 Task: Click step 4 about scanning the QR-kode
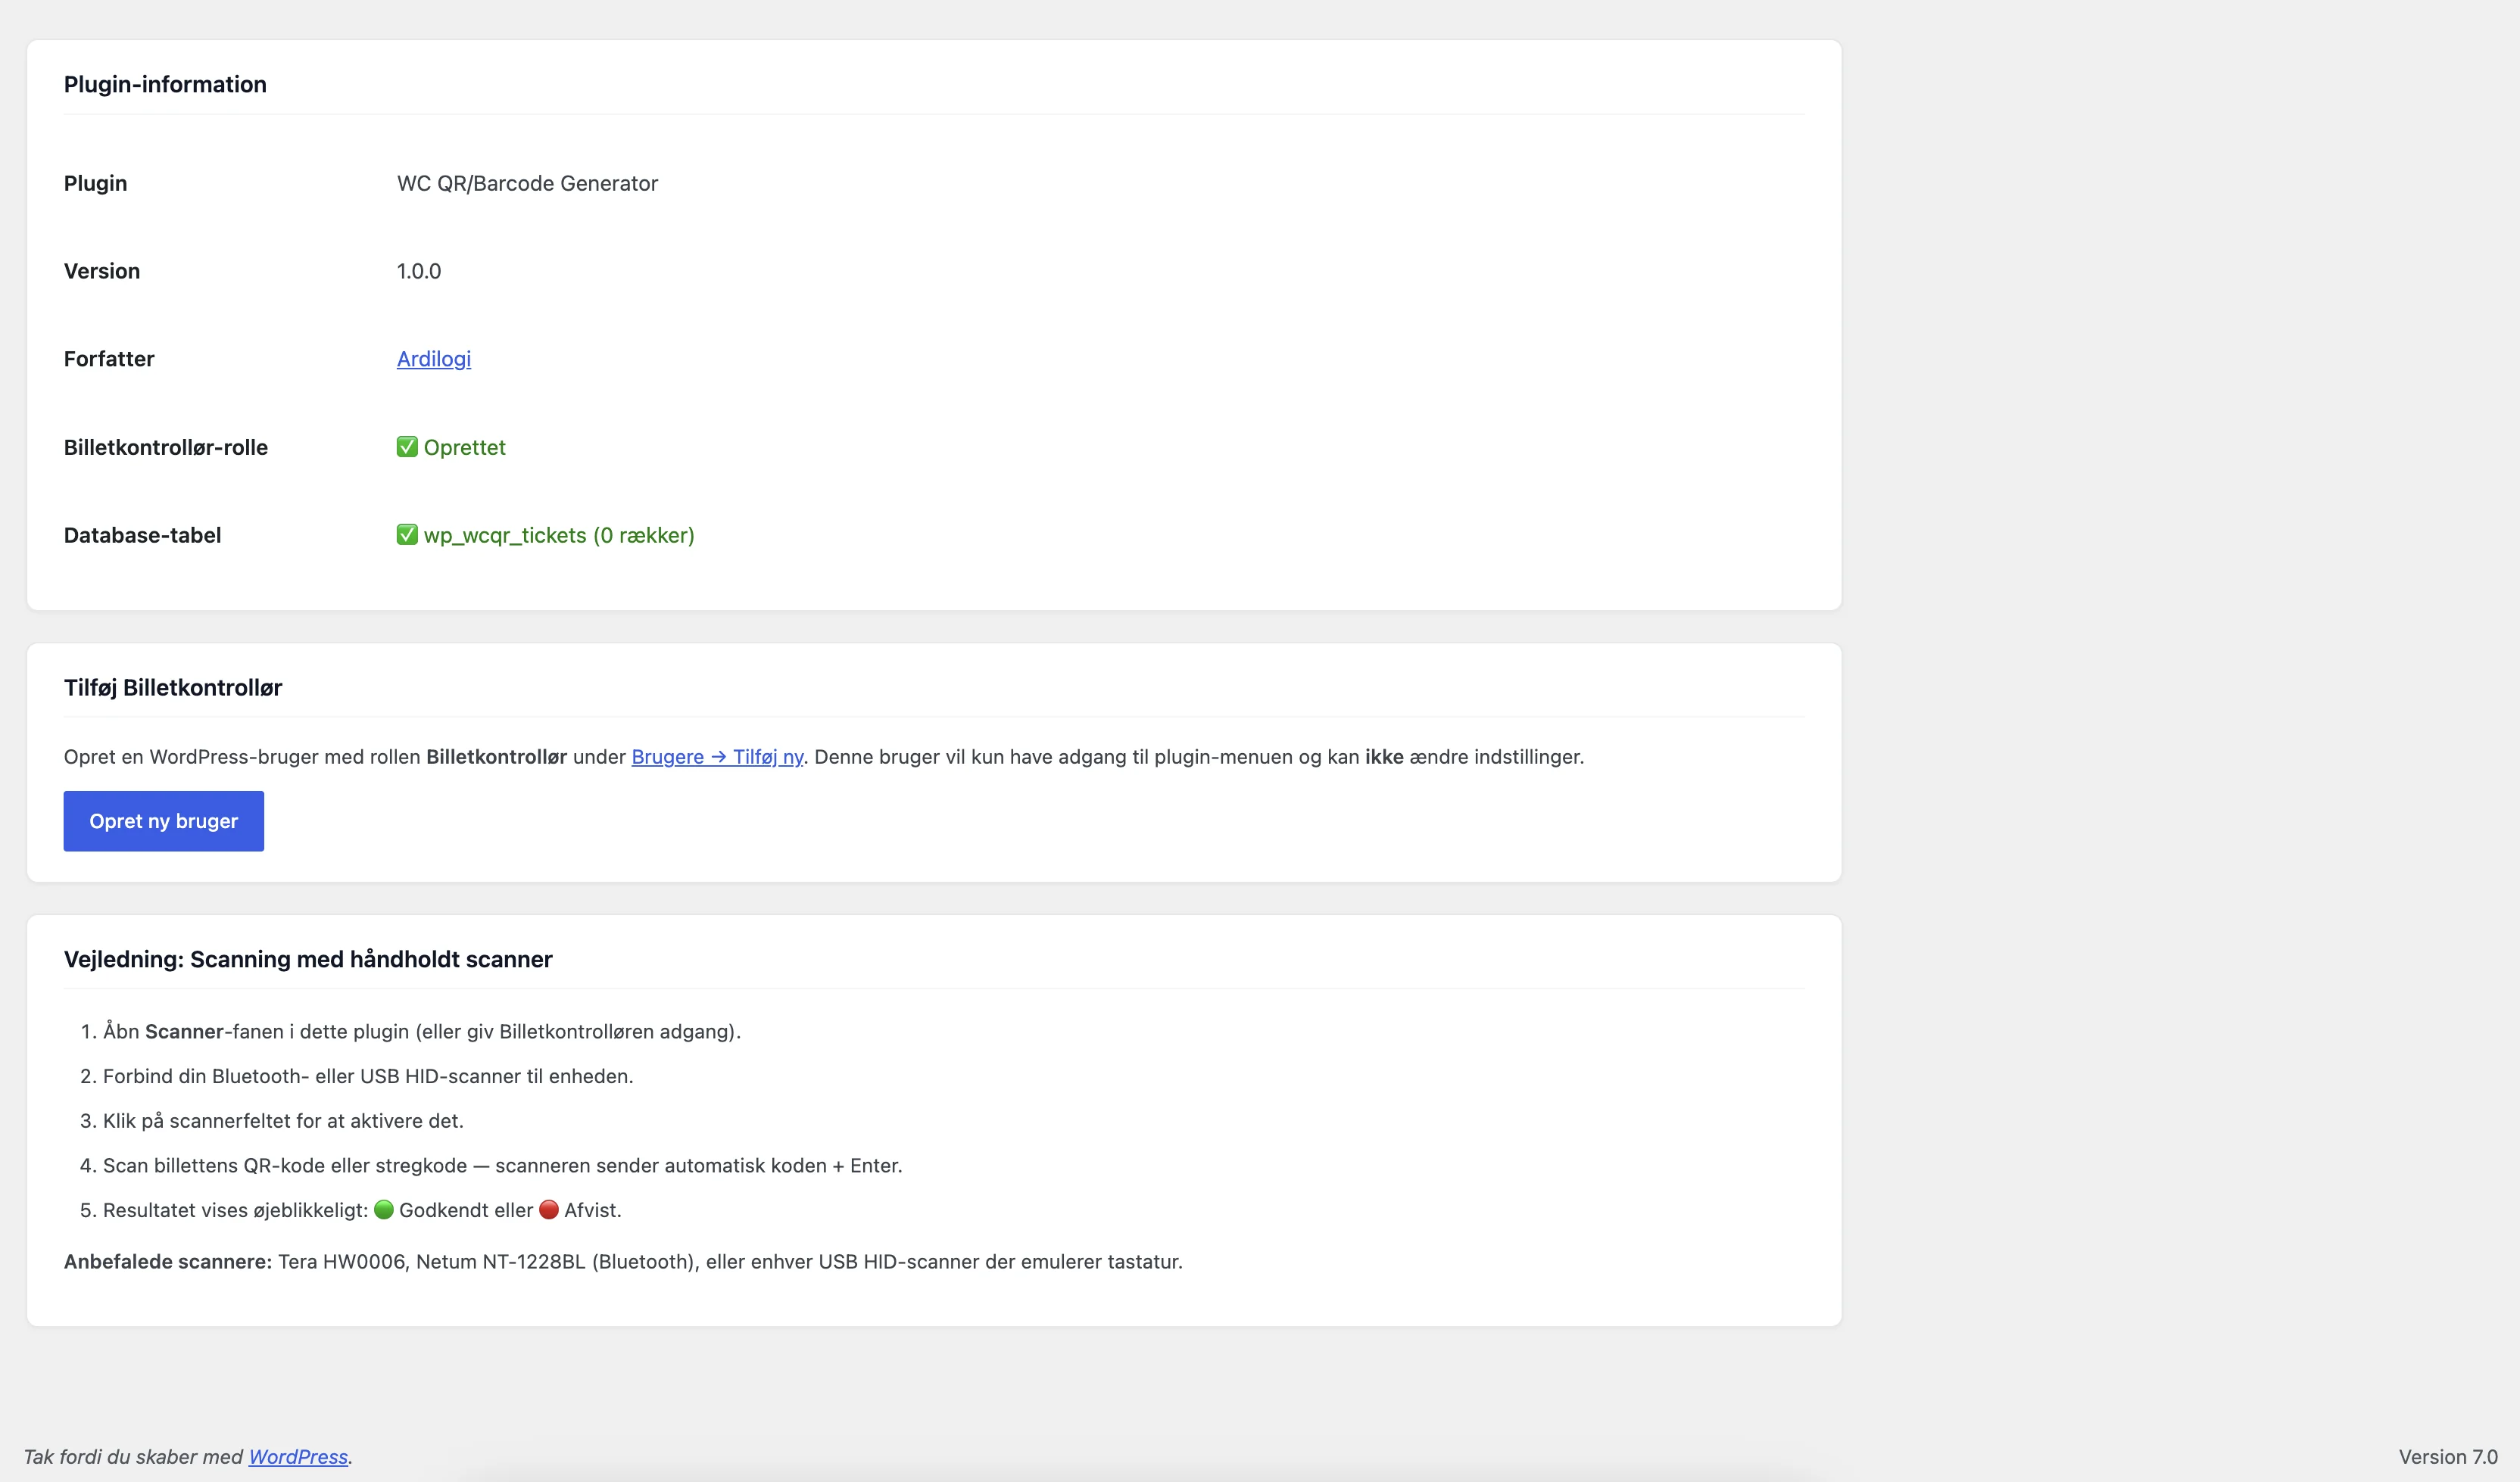tap(502, 1165)
